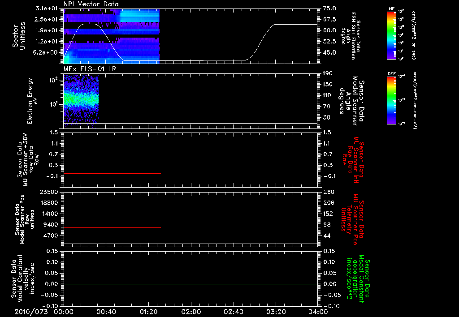Click the "4700" scanner position tick

point(52,236)
